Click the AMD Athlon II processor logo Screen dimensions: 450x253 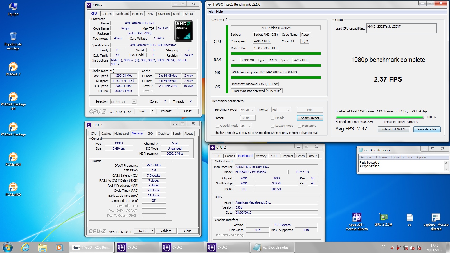pos(184,31)
